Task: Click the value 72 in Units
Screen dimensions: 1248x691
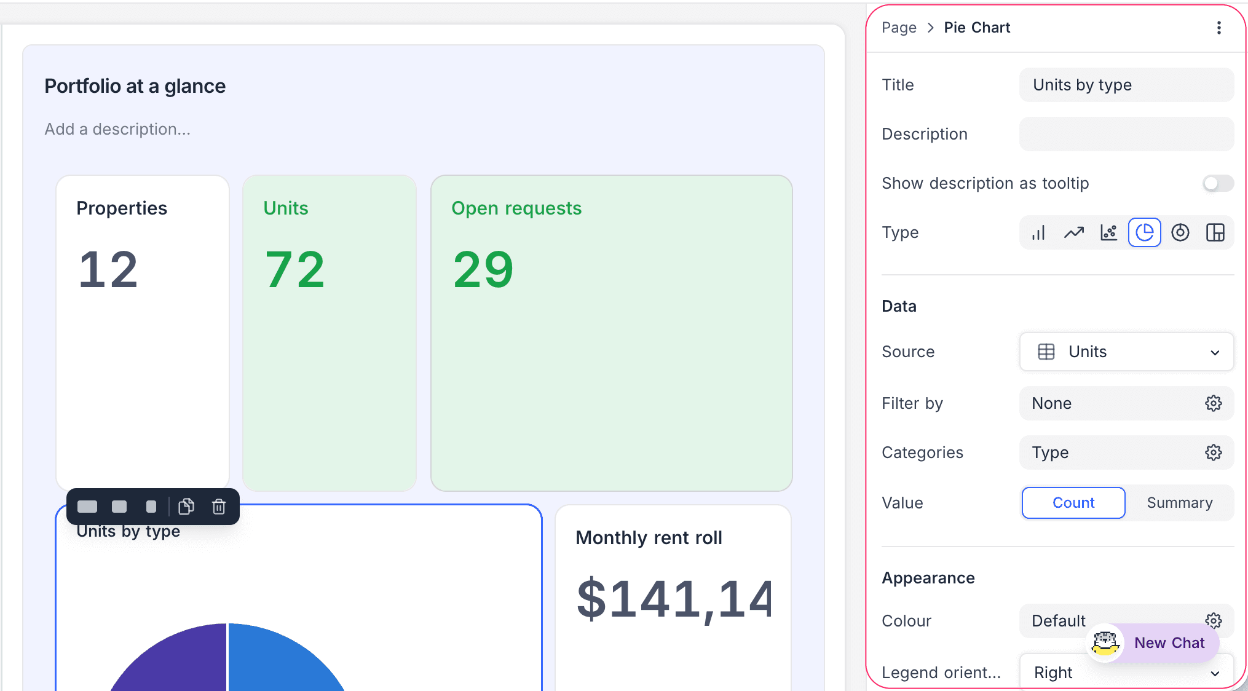Action: (x=294, y=269)
